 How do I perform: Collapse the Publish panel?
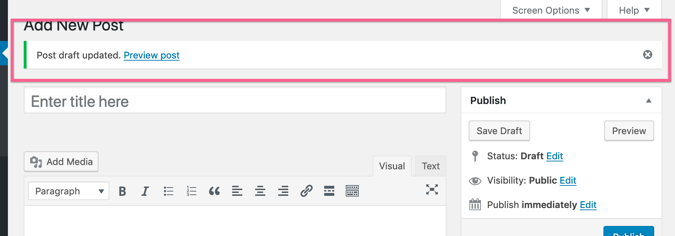(x=649, y=100)
